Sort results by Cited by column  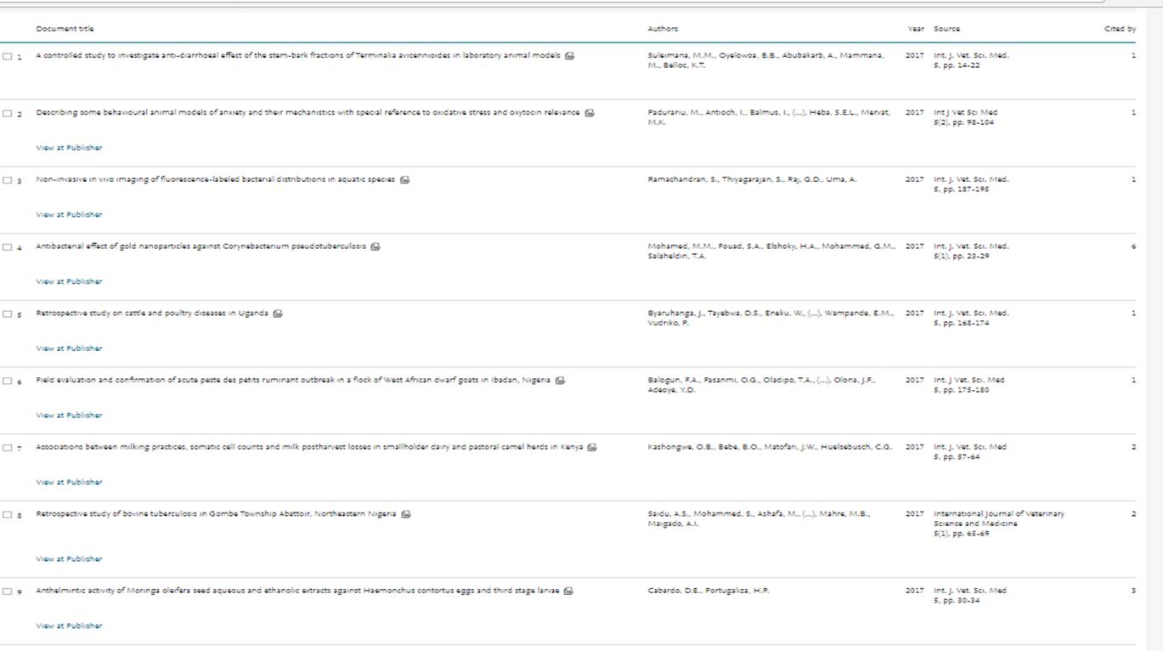coord(1120,29)
